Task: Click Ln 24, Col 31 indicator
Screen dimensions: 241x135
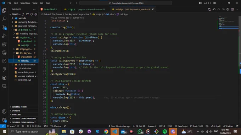Action: pyautogui.click(x=139, y=126)
